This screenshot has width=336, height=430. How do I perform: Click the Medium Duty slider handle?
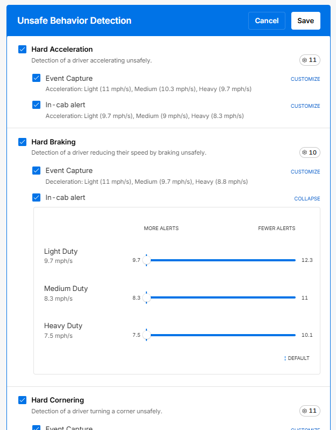[x=146, y=297]
